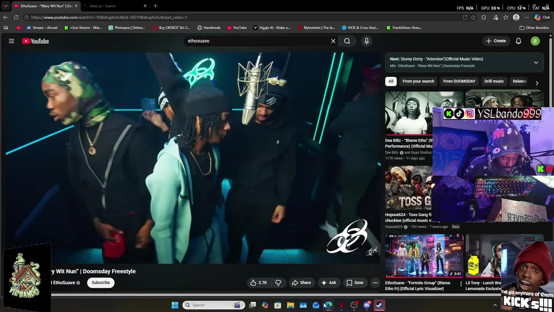This screenshot has width=554, height=312.
Task: Launch Microsoft Store from taskbar
Action: click(x=278, y=305)
